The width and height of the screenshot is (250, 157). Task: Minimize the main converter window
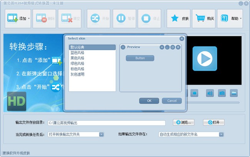[x=241, y=3]
